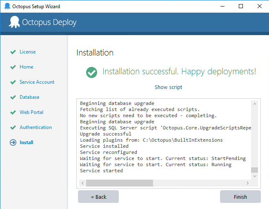The width and height of the screenshot is (269, 209).
Task: Click the Installation heading
Action: (x=95, y=53)
